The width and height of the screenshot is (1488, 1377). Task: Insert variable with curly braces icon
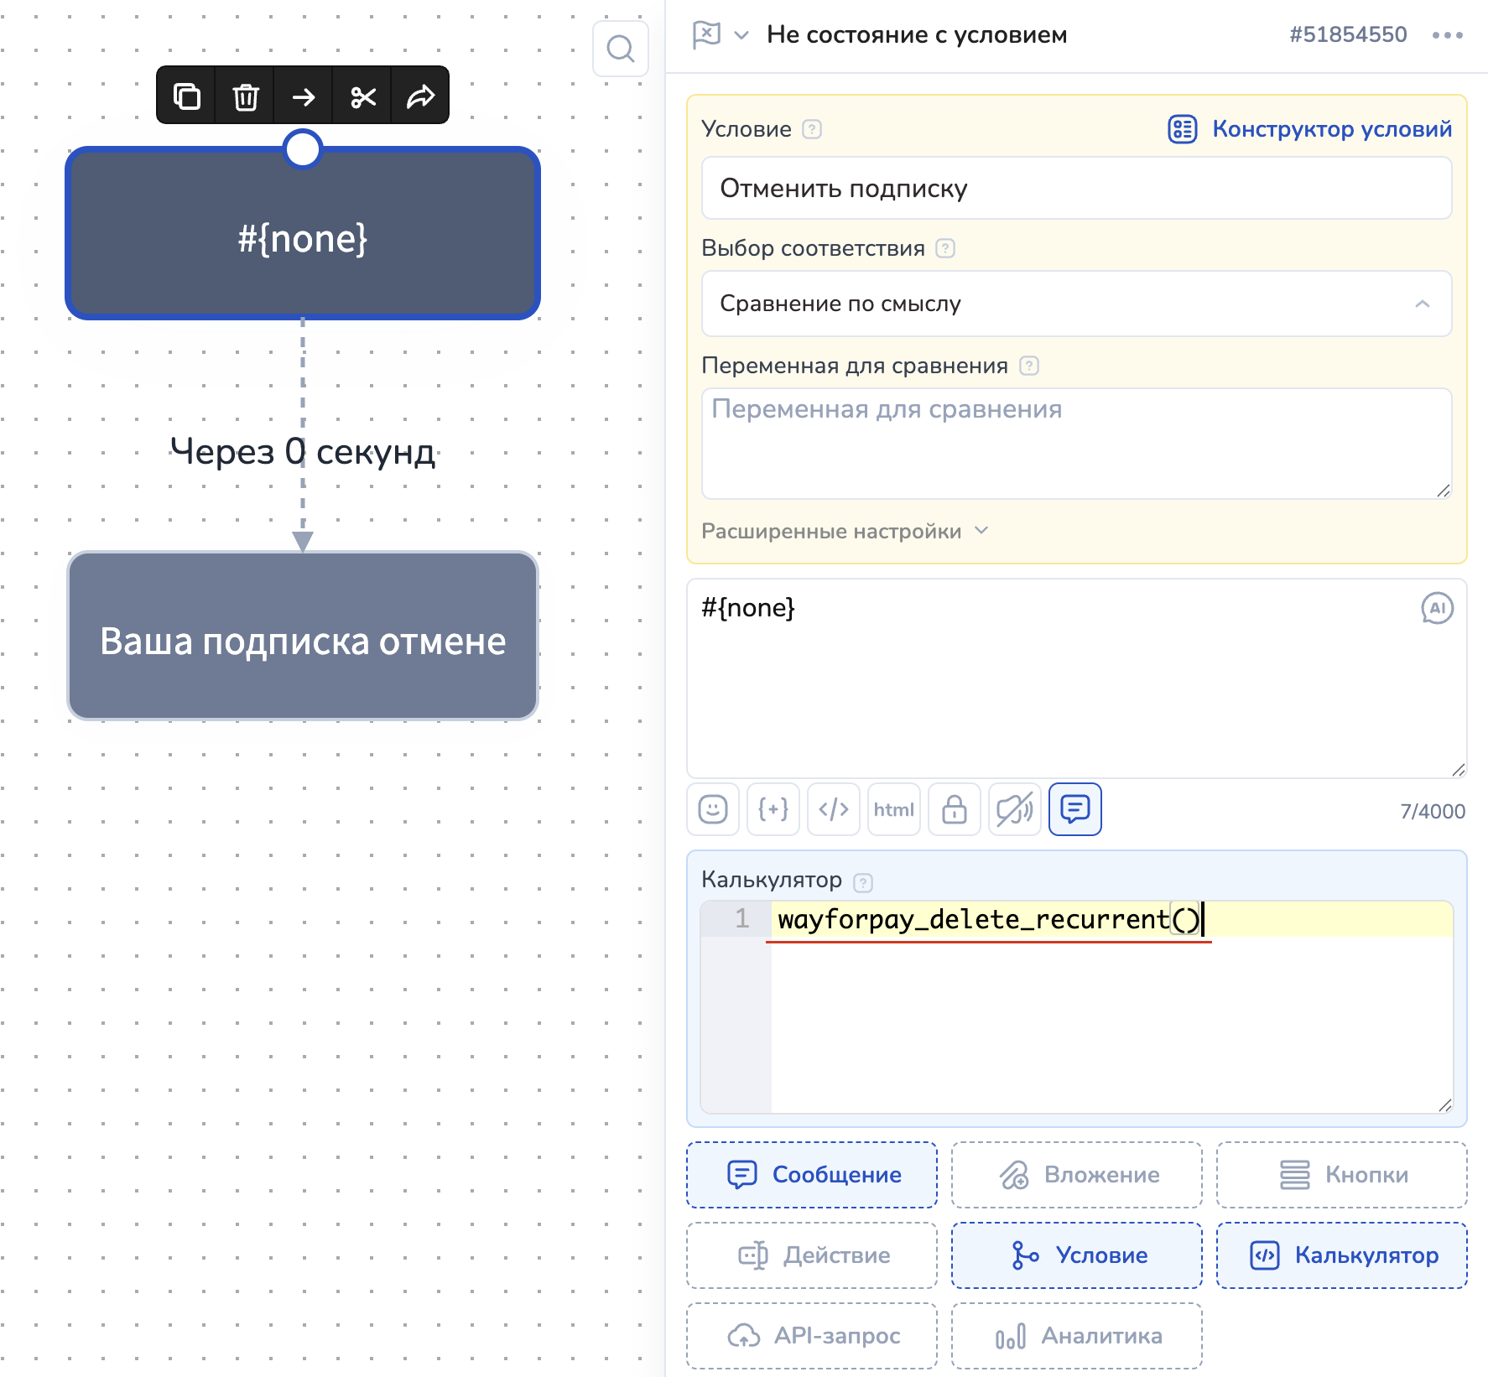point(773,809)
